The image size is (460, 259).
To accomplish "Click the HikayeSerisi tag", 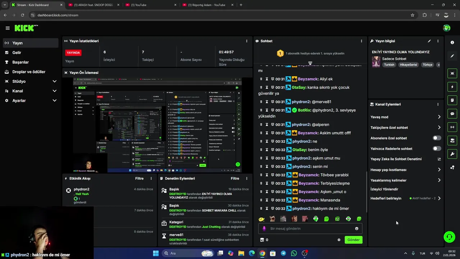I will [x=408, y=65].
